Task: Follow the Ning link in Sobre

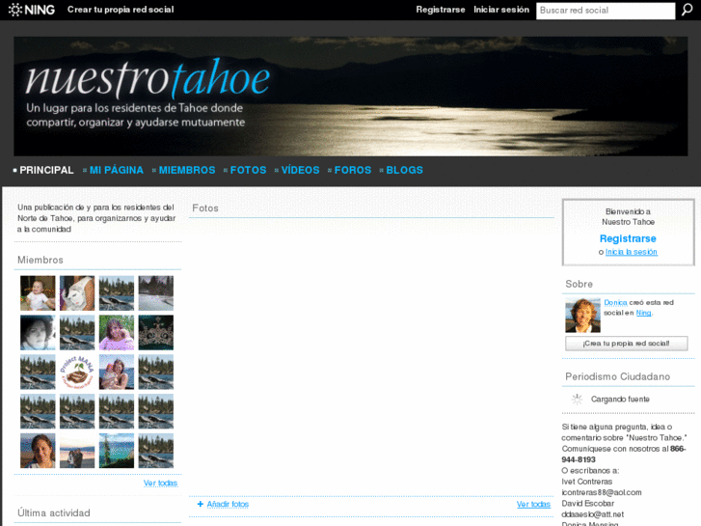Action: [x=643, y=313]
